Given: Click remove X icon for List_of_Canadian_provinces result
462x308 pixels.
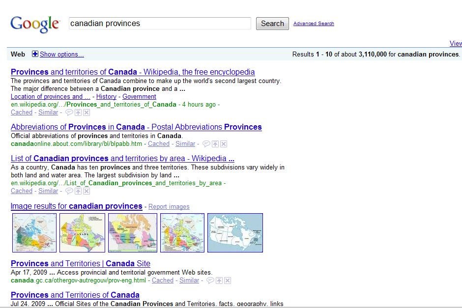Looking at the screenshot, I should tap(87, 191).
